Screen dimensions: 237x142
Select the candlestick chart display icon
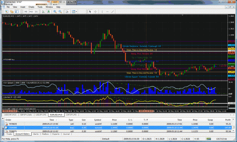click(49, 12)
